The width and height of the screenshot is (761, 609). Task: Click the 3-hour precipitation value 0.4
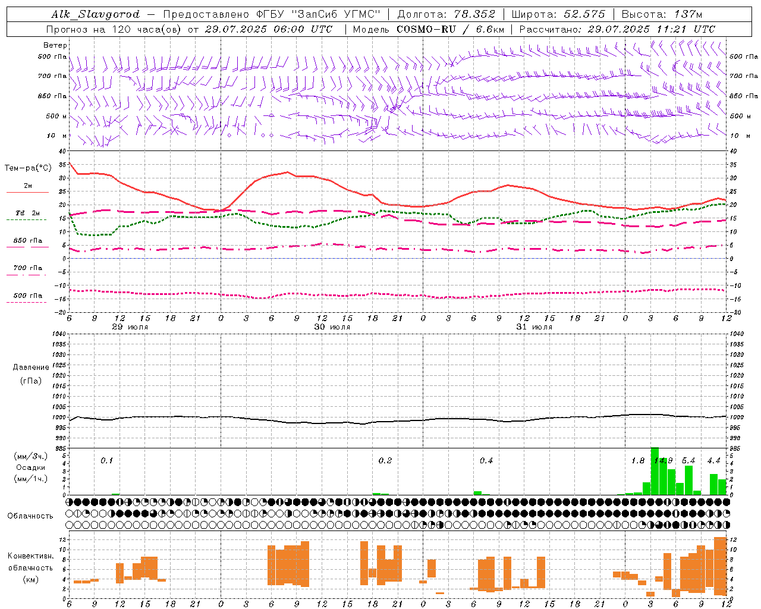coord(486,460)
